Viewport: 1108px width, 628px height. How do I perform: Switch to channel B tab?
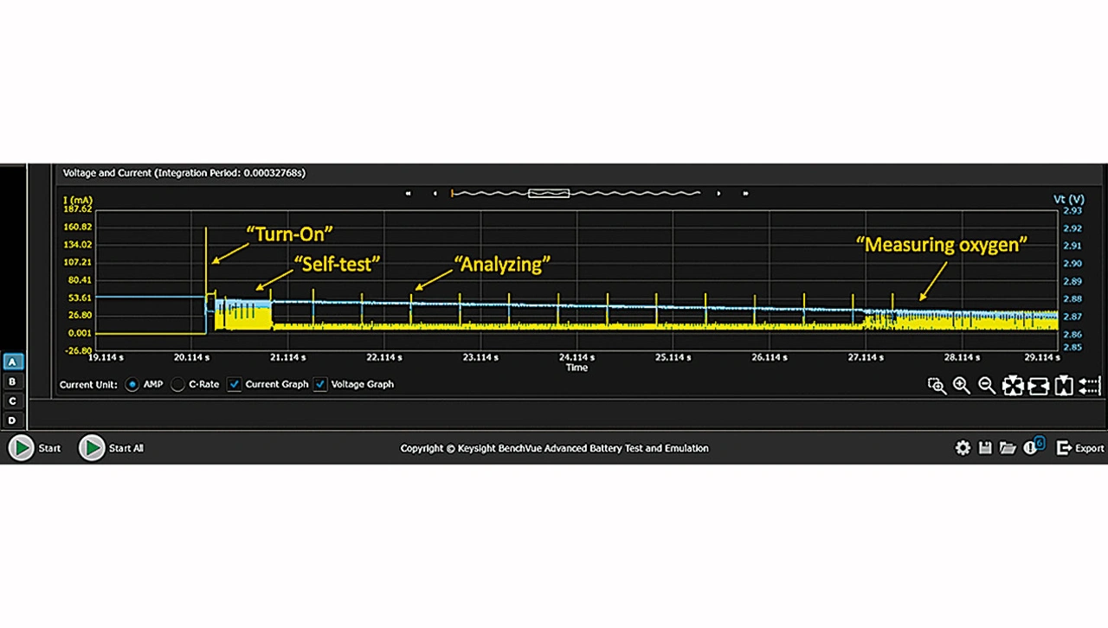pyautogui.click(x=12, y=381)
